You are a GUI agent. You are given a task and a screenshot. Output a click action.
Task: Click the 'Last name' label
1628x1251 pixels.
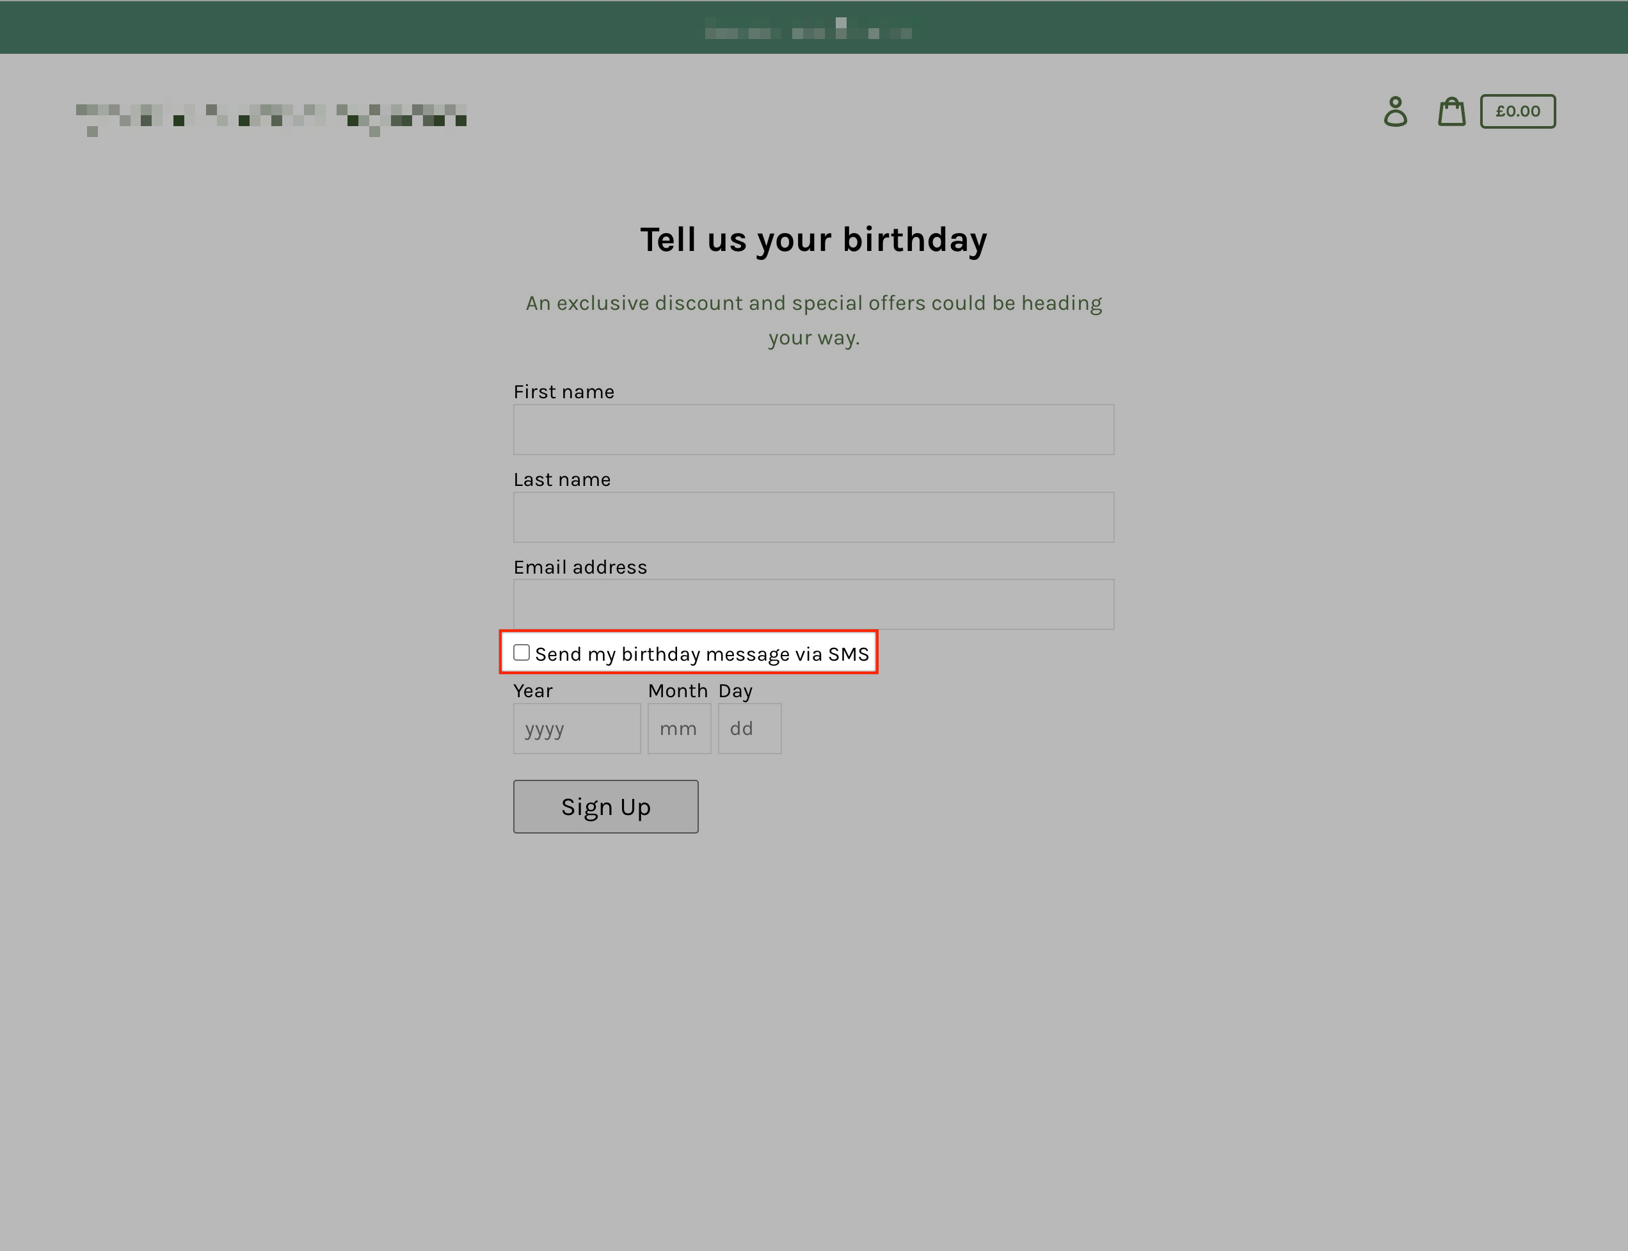tap(561, 480)
